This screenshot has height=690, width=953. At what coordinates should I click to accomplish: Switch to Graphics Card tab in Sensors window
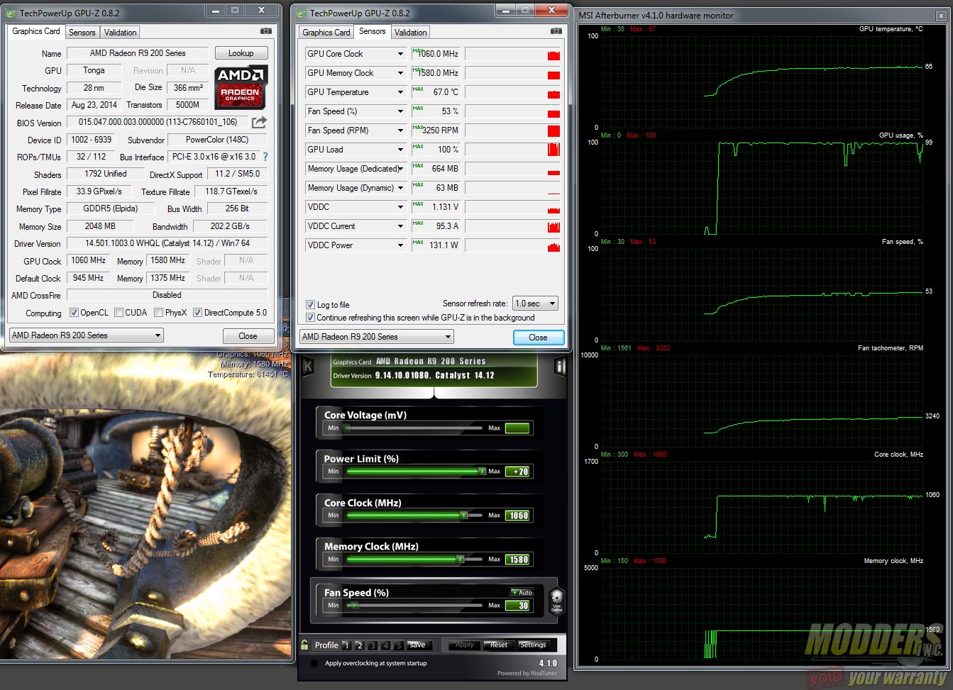click(x=326, y=33)
